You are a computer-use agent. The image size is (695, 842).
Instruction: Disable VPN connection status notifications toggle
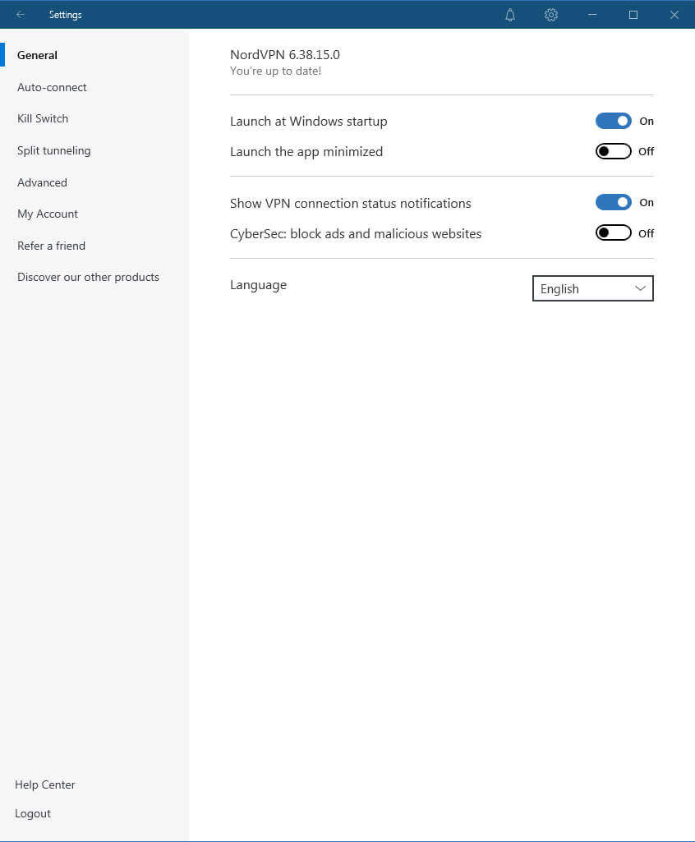coord(614,202)
